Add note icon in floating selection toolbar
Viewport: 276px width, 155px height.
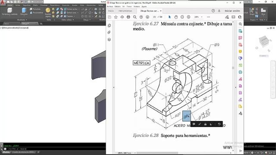[x=194, y=124]
